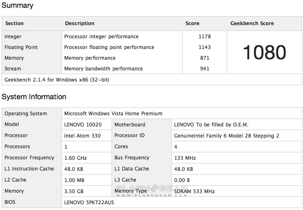Viewport: 303px width, 210px height.
Task: Click the Intel Atom 330 processor value
Action: 82,135
